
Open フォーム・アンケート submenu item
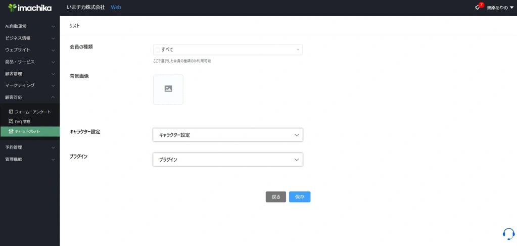30,112
